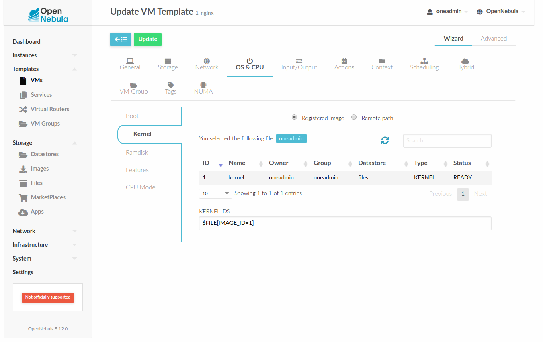
Task: Sort table by ID column
Action: 212,163
